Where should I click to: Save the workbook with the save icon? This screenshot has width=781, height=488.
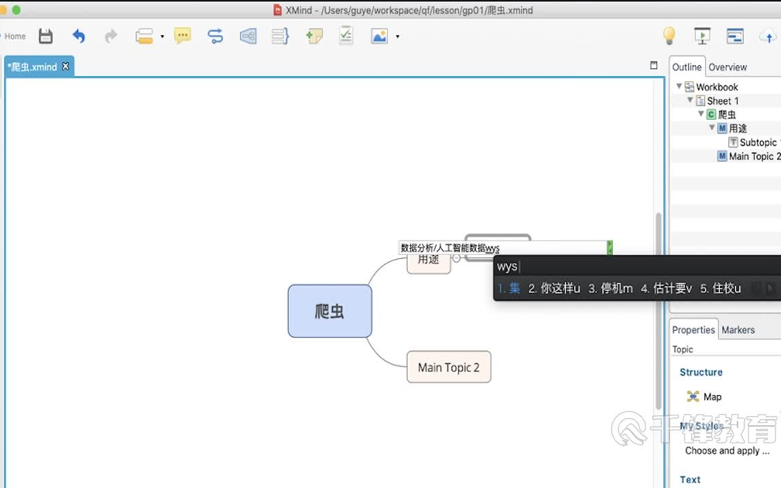(45, 35)
